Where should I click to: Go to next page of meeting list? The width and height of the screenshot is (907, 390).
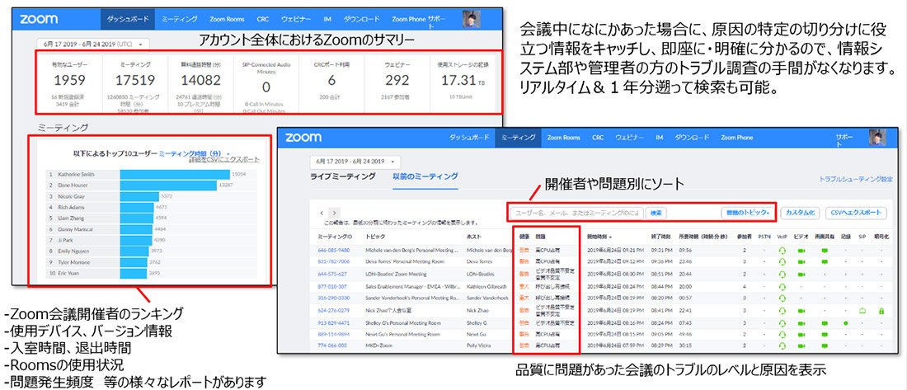(x=334, y=213)
